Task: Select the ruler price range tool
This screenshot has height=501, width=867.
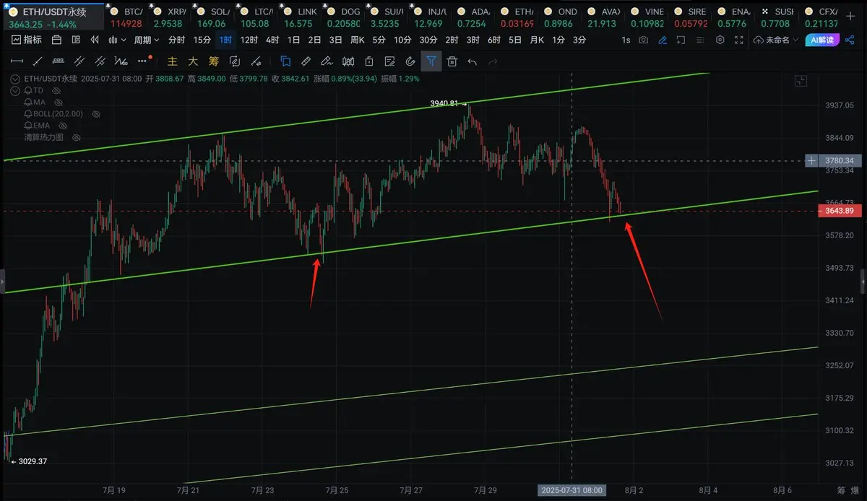Action: [59, 61]
